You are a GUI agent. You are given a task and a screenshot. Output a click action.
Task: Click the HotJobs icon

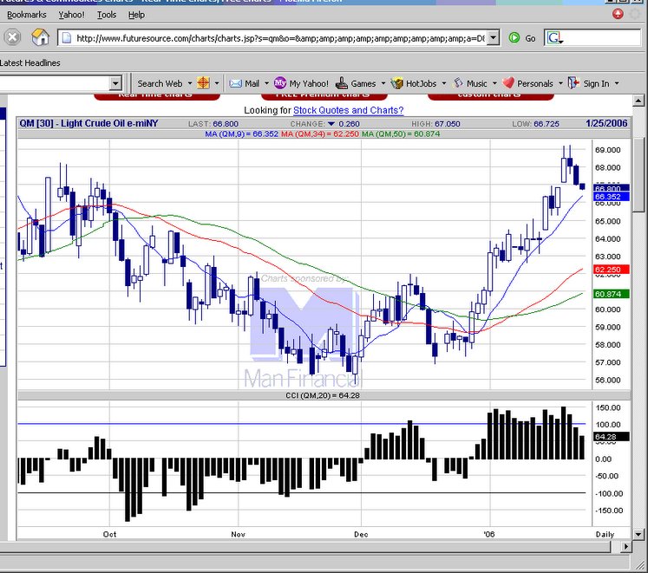click(x=396, y=83)
